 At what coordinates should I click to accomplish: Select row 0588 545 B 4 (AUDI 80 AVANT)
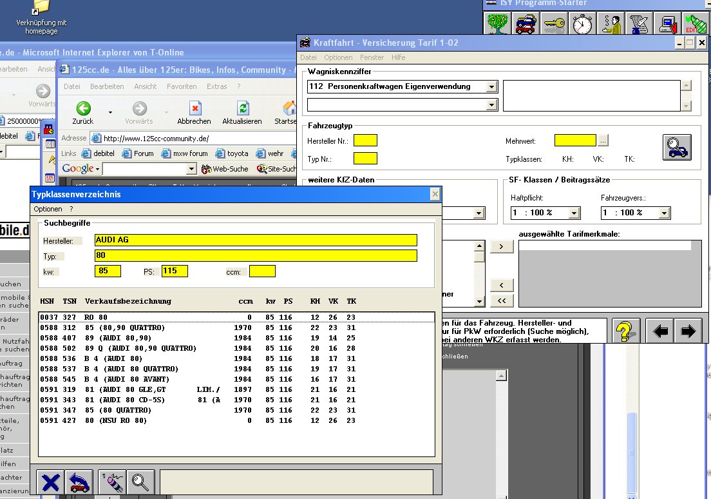(237, 379)
